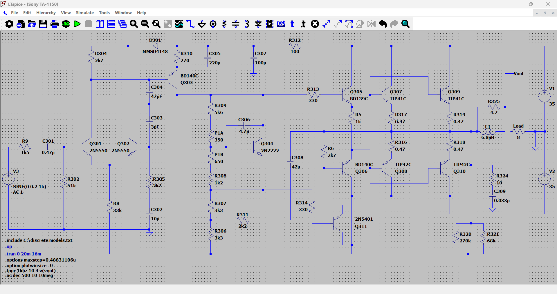The height and width of the screenshot is (294, 557).
Task: Open the Help menu
Action: pos(142,13)
